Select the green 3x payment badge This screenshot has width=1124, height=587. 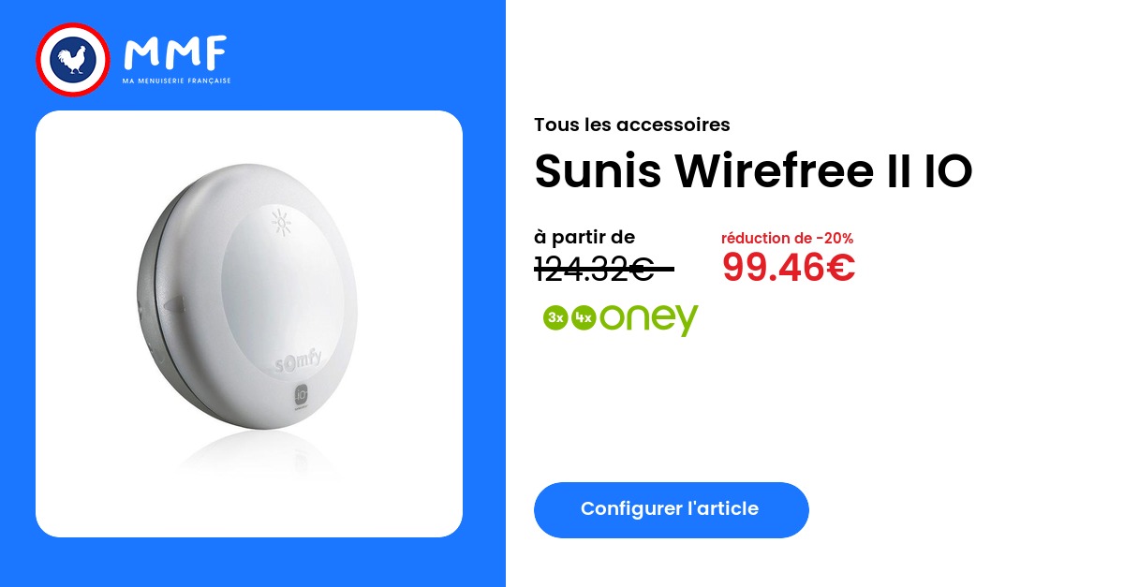coord(555,318)
